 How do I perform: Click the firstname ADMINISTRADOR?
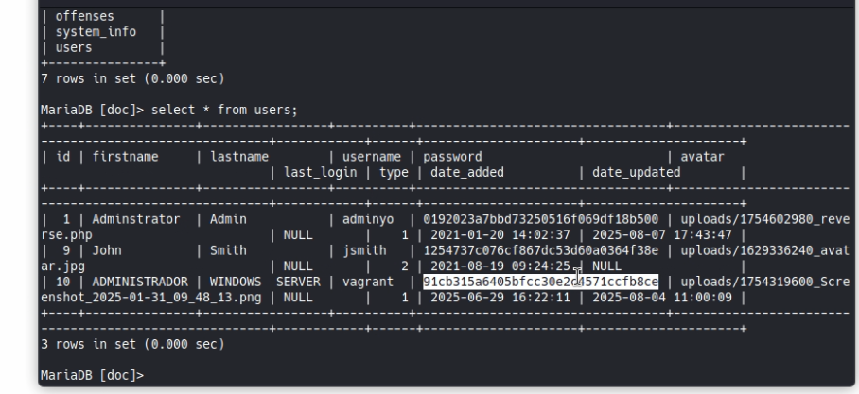(140, 282)
